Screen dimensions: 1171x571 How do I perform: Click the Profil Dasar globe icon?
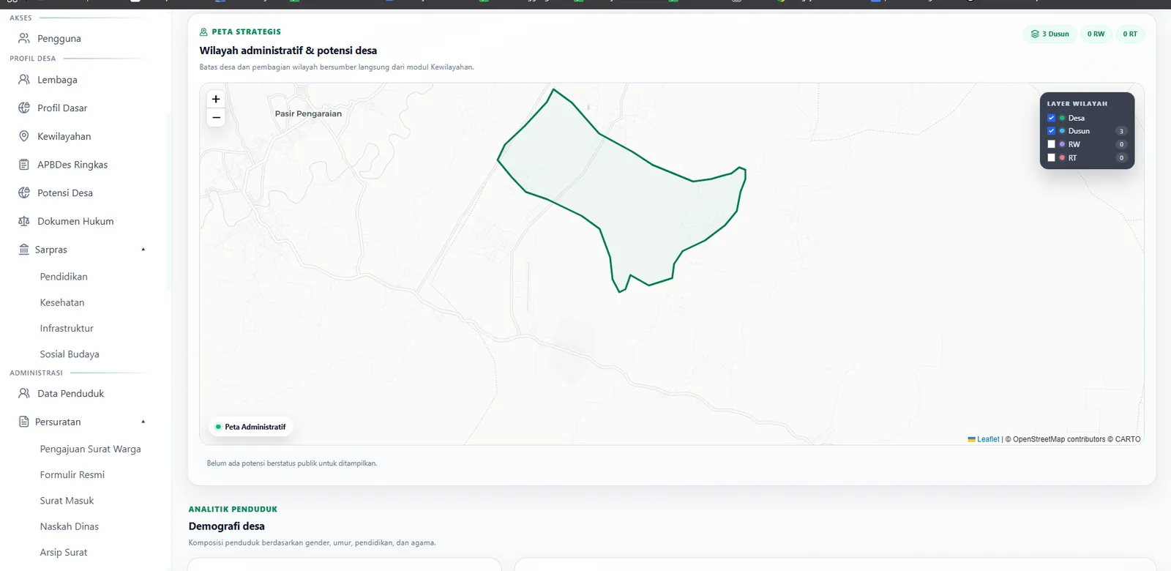coord(24,108)
